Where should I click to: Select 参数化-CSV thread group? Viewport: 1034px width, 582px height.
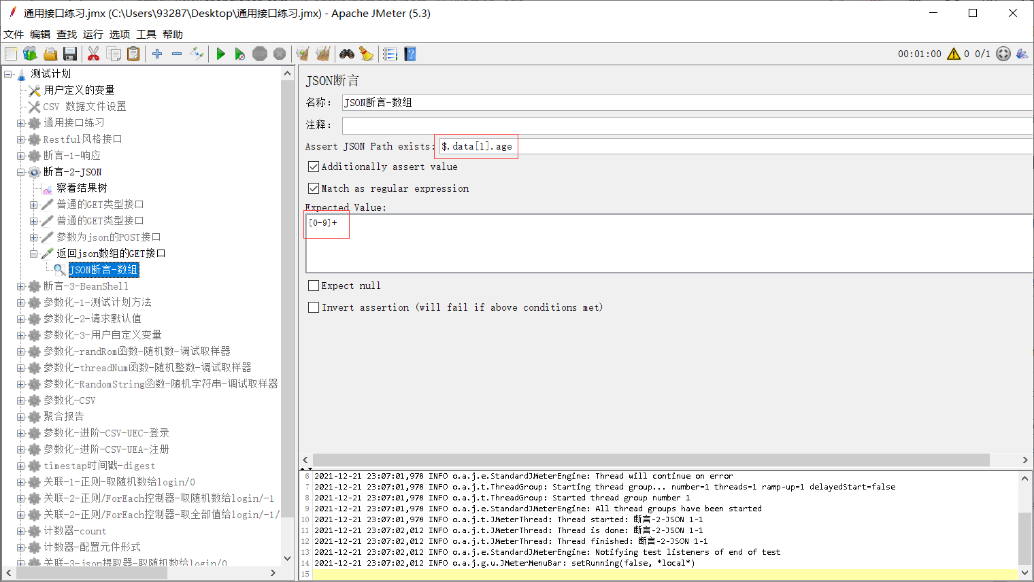coord(69,400)
